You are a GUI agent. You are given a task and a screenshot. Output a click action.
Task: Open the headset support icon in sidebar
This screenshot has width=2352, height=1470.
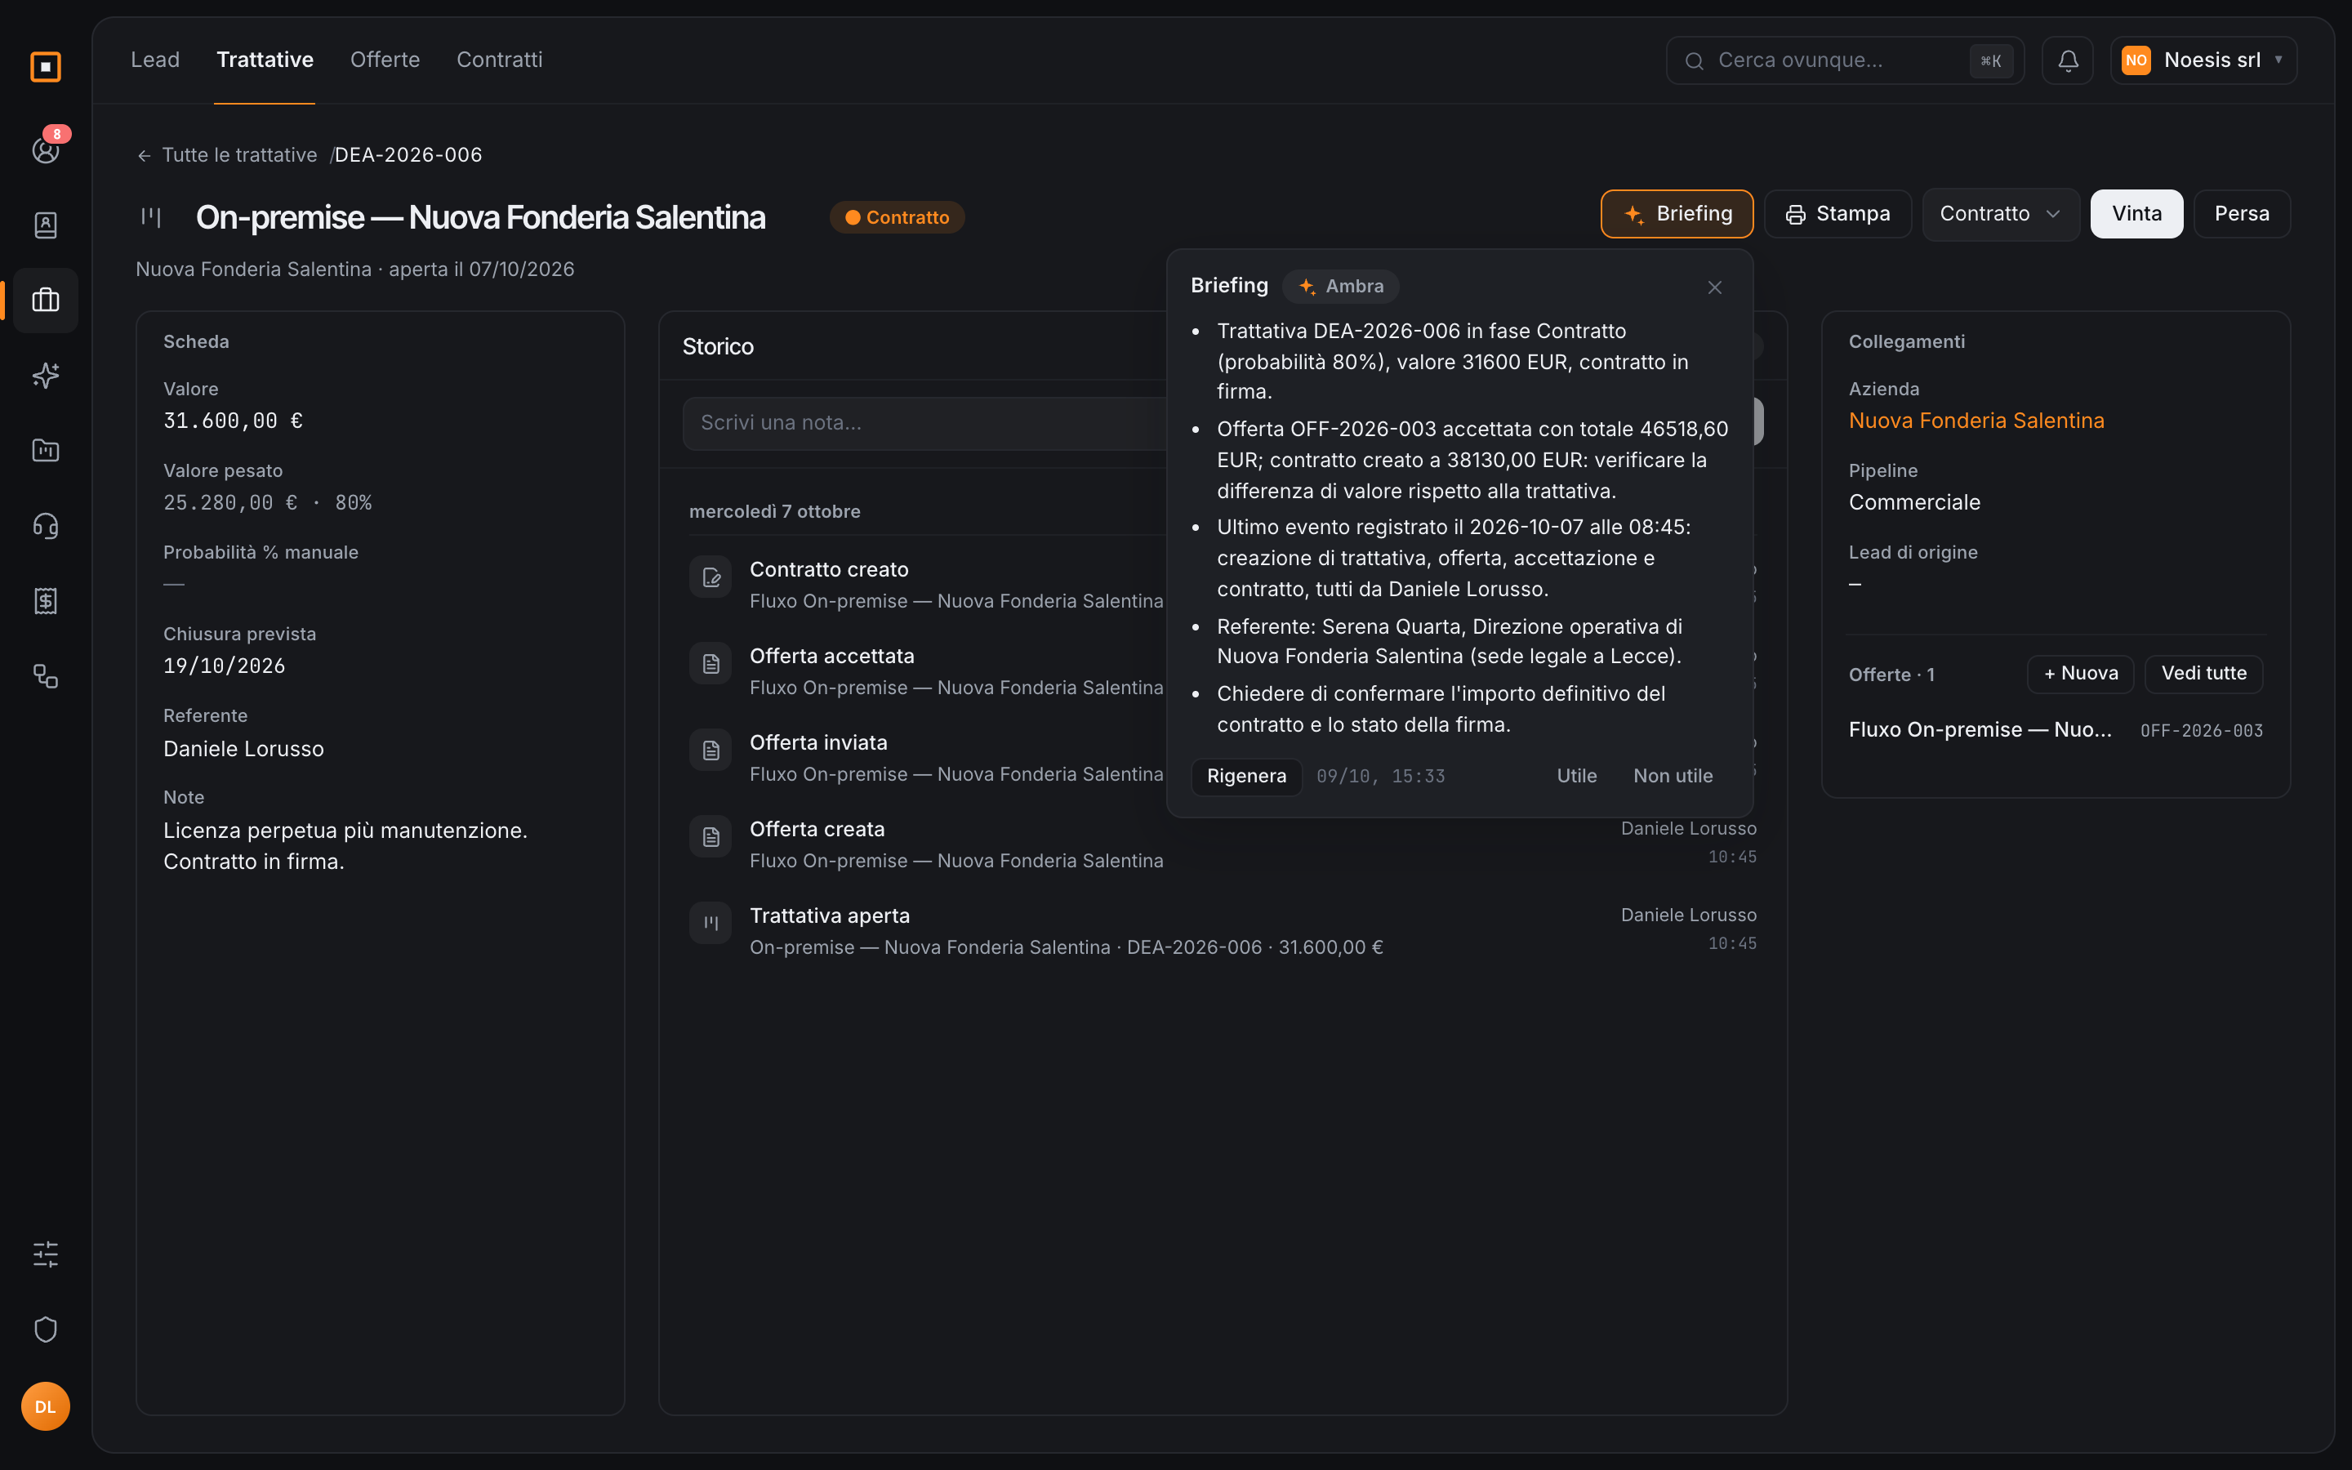click(46, 526)
